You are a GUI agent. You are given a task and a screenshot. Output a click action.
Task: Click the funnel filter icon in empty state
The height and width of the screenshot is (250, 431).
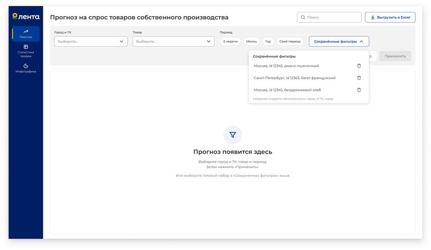point(233,135)
